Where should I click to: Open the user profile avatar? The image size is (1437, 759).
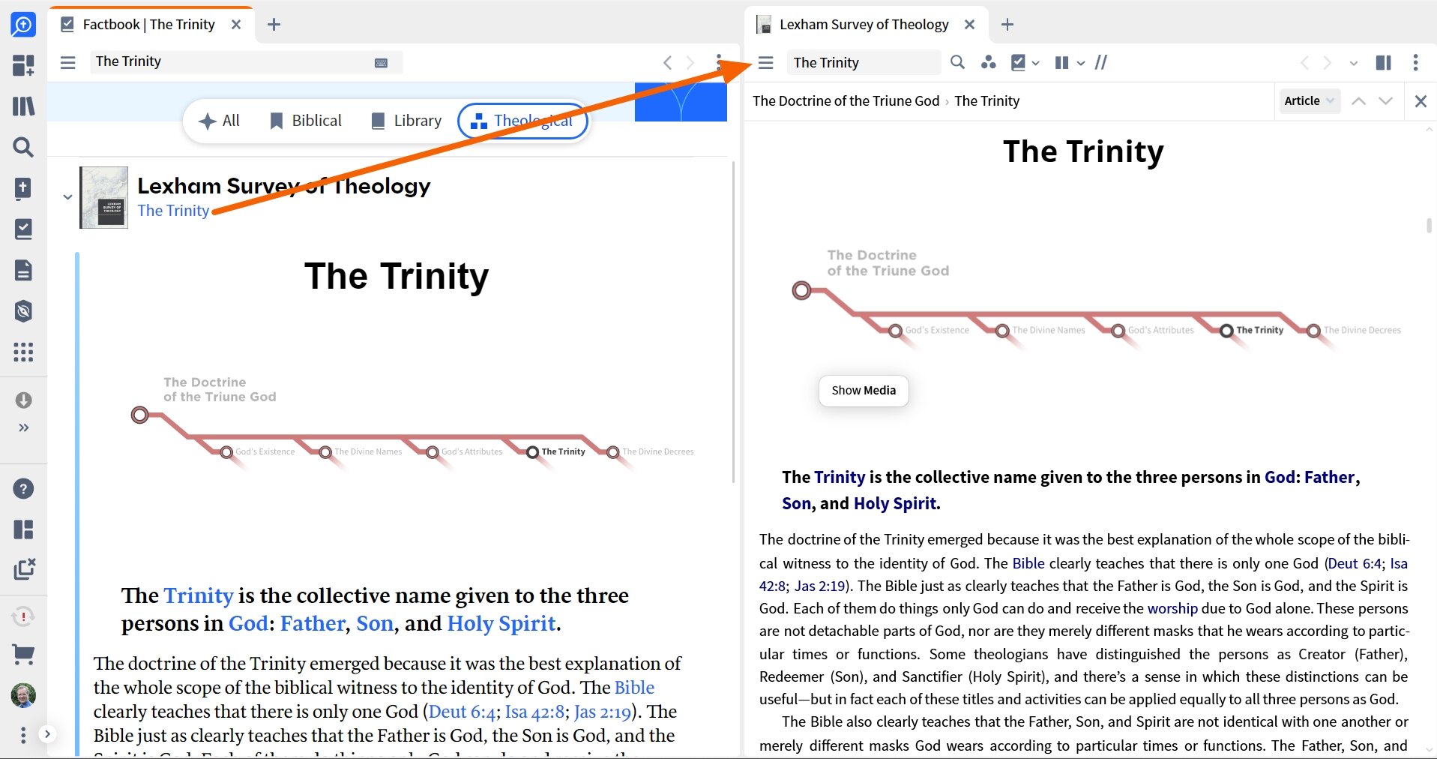click(23, 696)
